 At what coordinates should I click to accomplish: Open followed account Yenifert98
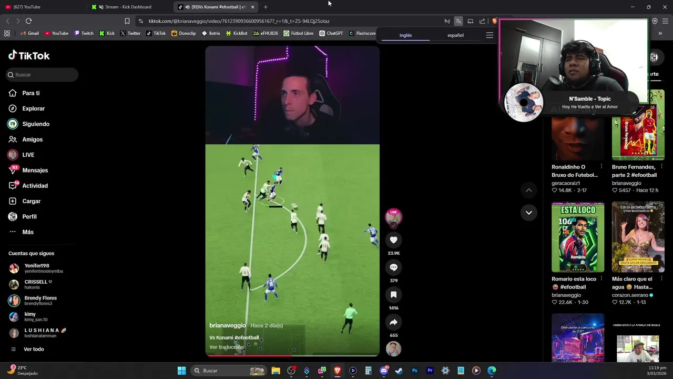tap(36, 268)
